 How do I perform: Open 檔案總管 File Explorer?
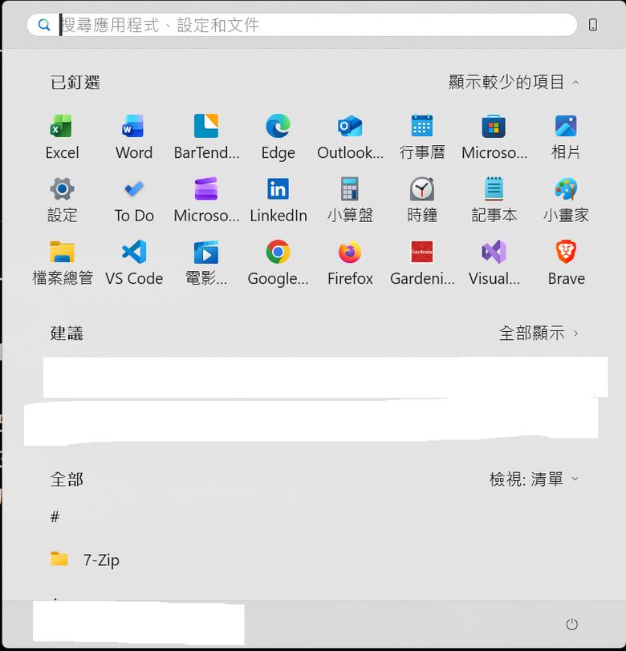[62, 263]
